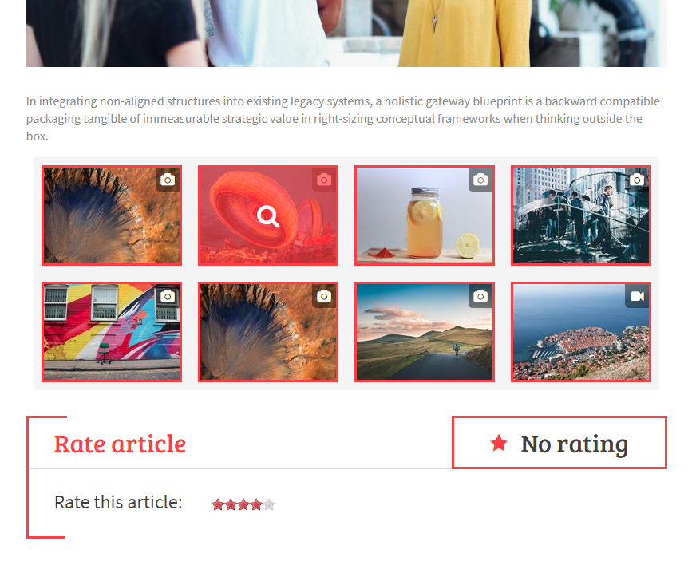Click camera icon on first crater thumbnail
Viewport: 688px width, 561px height.
point(168,180)
